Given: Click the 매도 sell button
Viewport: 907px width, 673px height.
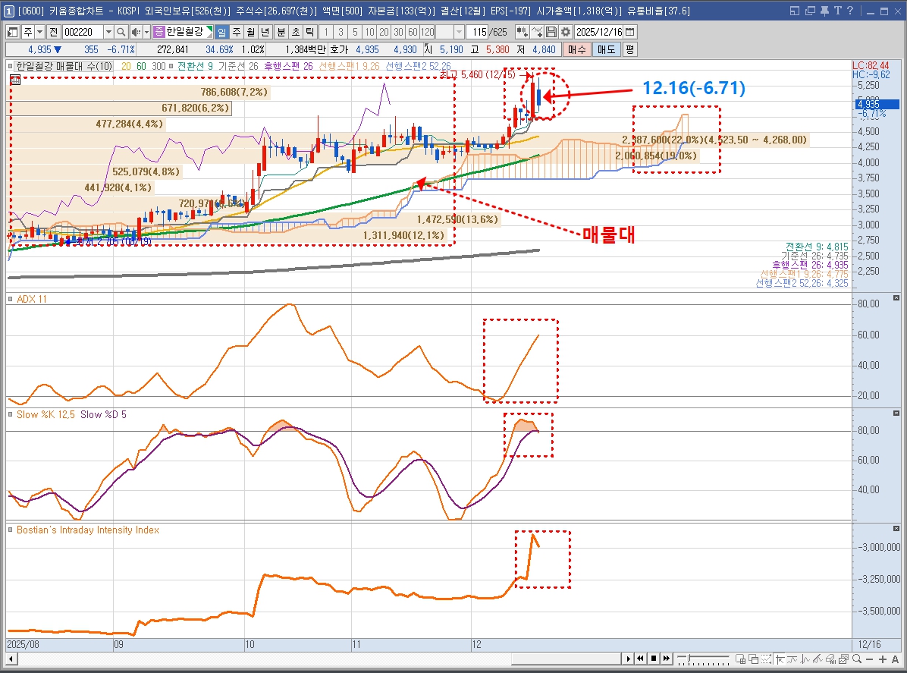Looking at the screenshot, I should click(x=606, y=50).
